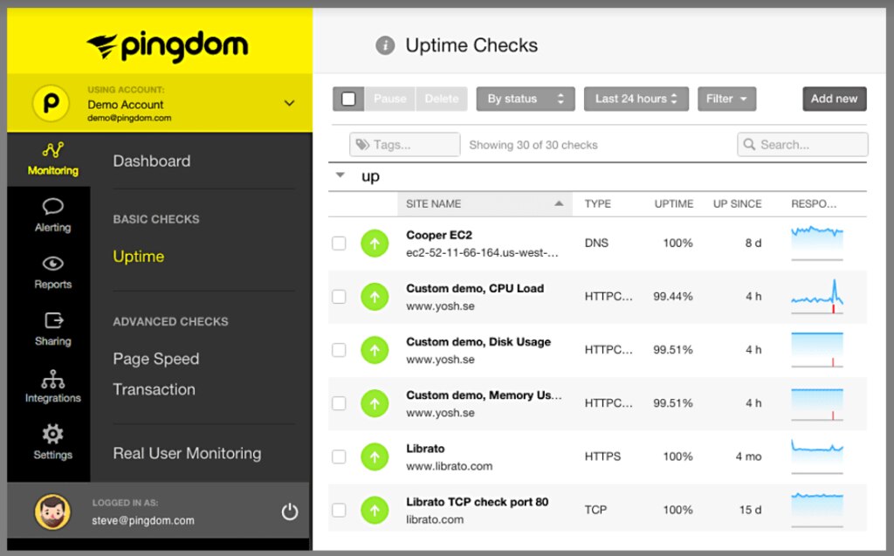Screen dimensions: 894x556
Task: Select the Custom demo, Disk Usage checkbox
Action: tap(339, 350)
